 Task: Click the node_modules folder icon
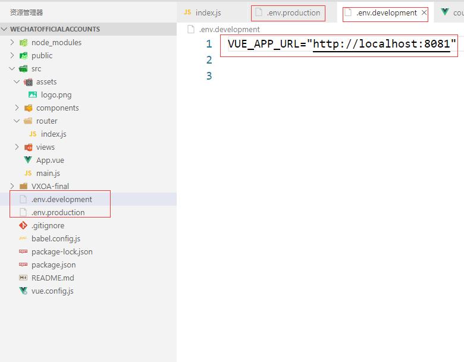24,43
